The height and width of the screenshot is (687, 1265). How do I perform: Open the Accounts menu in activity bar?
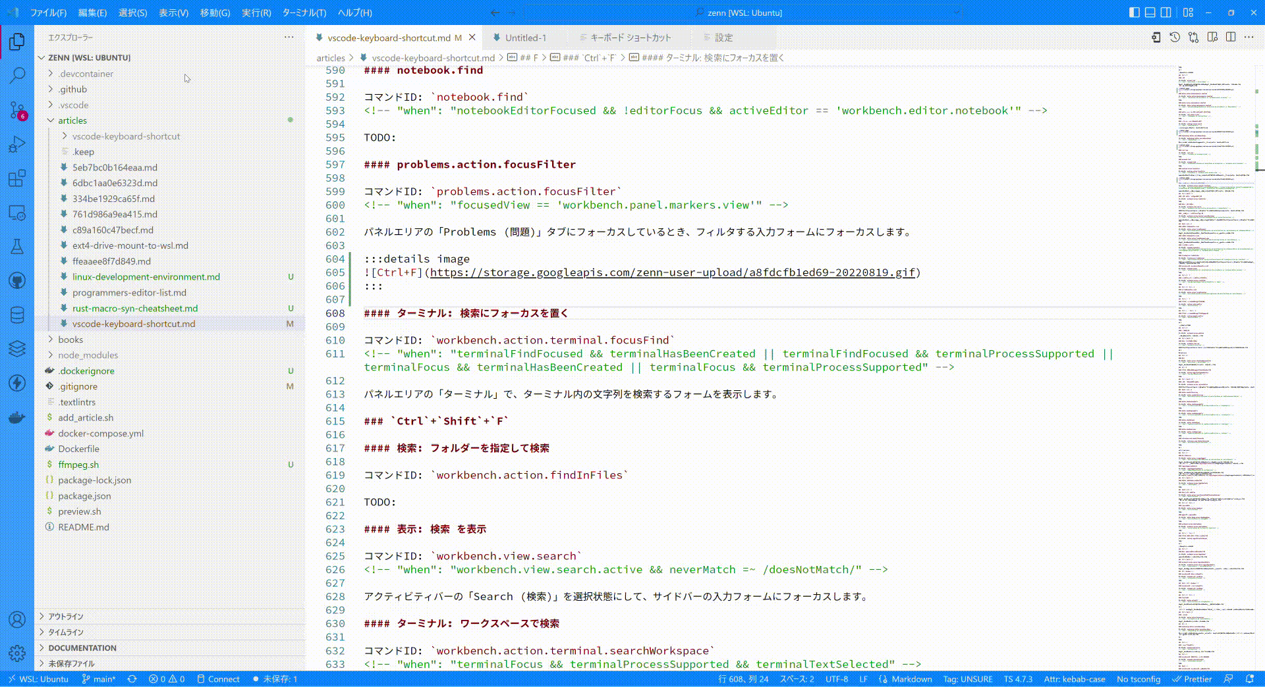(17, 619)
